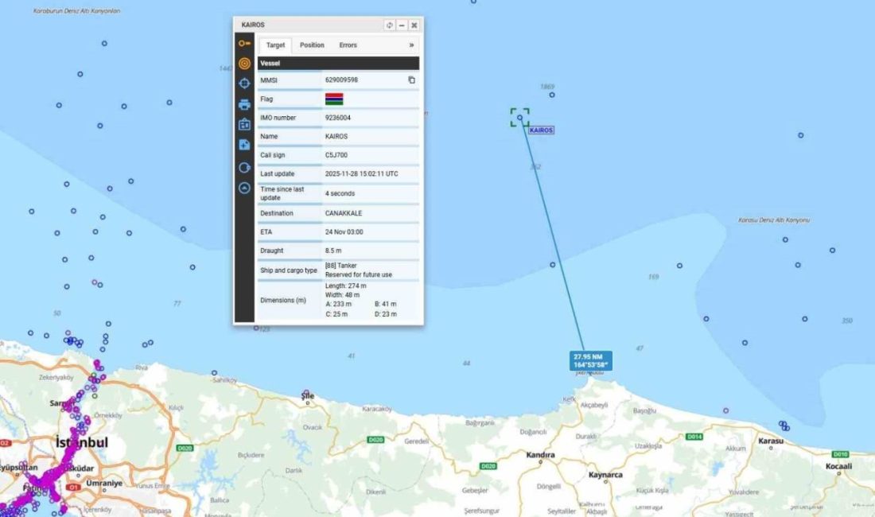Click the add-document icon in the sidebar

(x=243, y=145)
